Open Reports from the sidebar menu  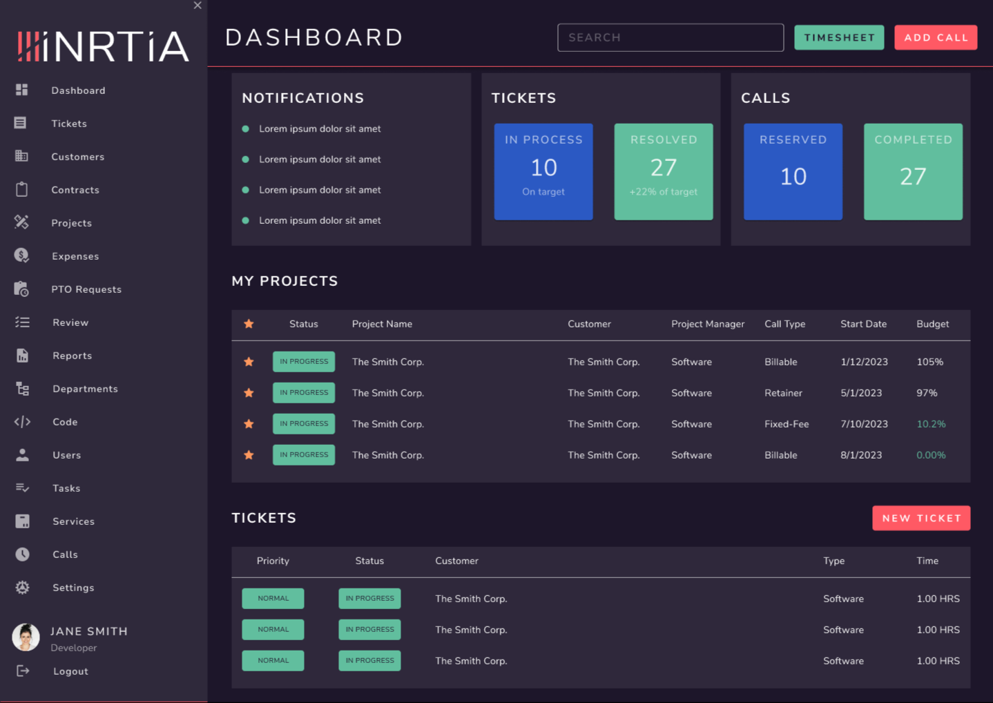(x=72, y=356)
